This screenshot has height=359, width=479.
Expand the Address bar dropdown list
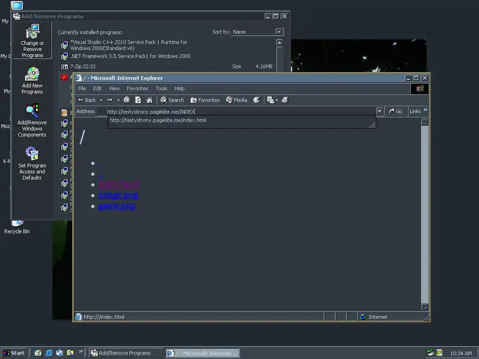click(x=379, y=111)
